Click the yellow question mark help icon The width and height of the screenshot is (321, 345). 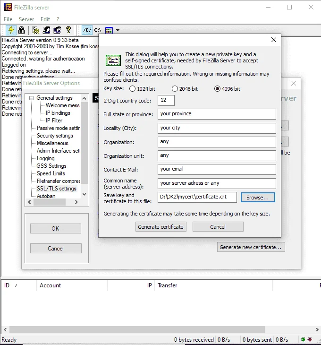(x=68, y=30)
